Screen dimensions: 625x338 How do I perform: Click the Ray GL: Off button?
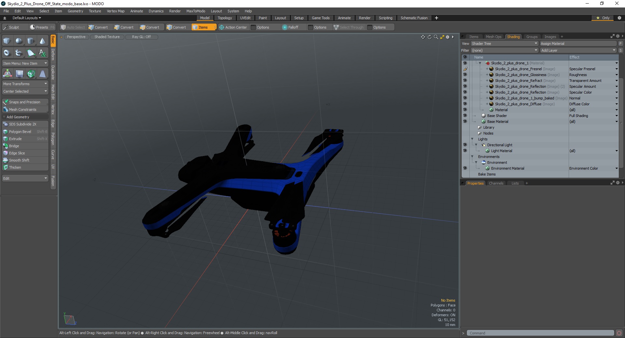tap(141, 37)
